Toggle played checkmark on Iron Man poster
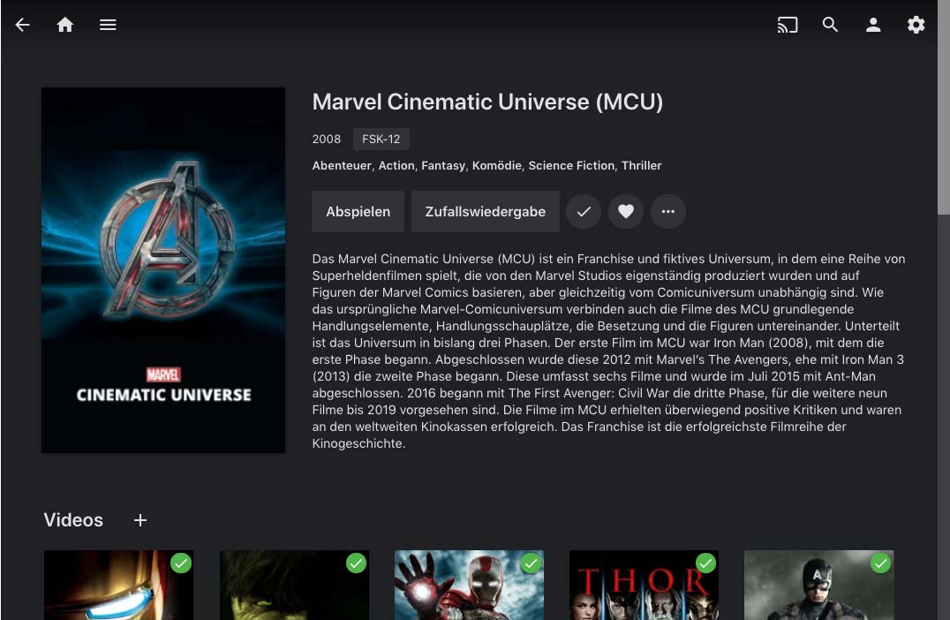This screenshot has width=950, height=620. click(181, 563)
